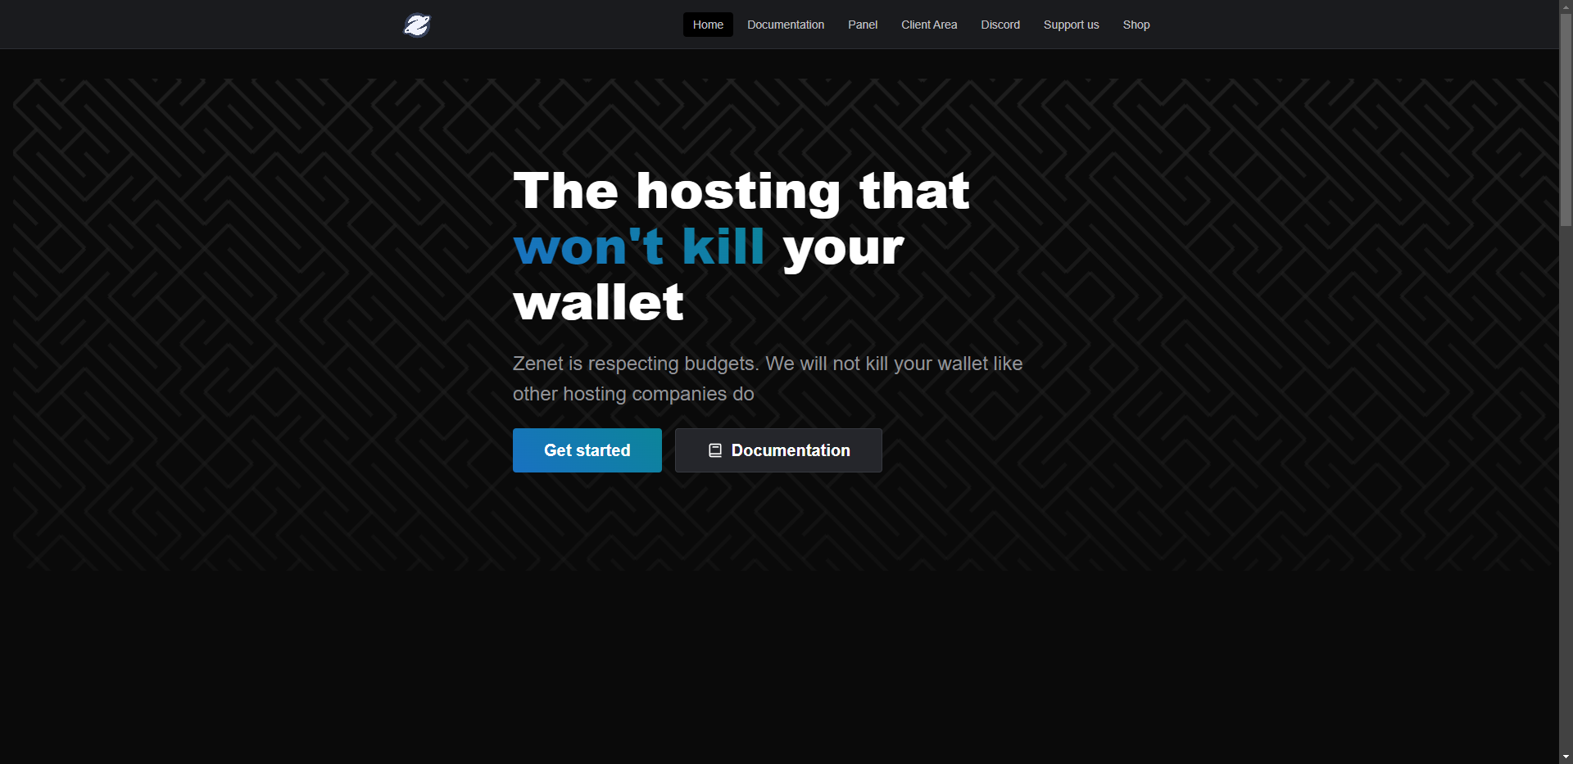
Task: Click the scrollbar up arrow
Action: click(x=1566, y=7)
